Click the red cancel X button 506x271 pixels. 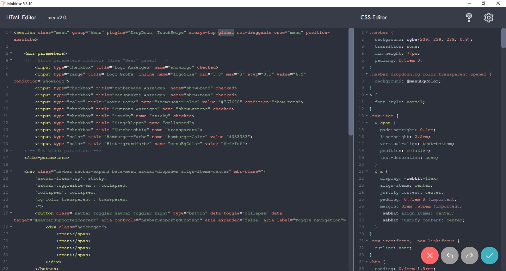pyautogui.click(x=429, y=256)
